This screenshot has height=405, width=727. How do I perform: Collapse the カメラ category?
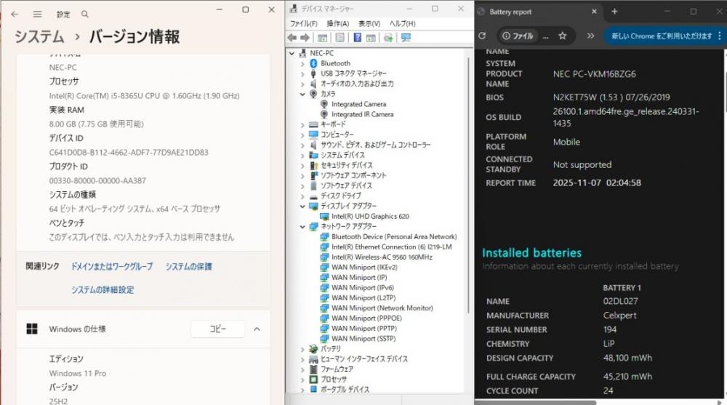(302, 95)
